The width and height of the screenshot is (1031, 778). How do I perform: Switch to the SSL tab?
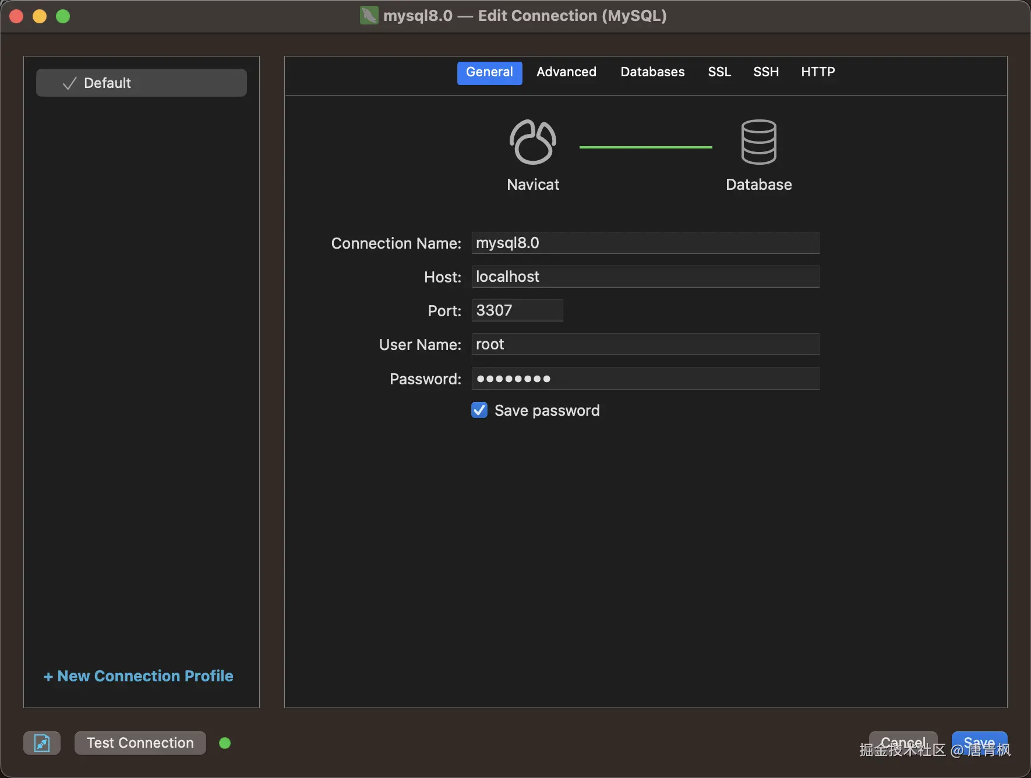719,72
